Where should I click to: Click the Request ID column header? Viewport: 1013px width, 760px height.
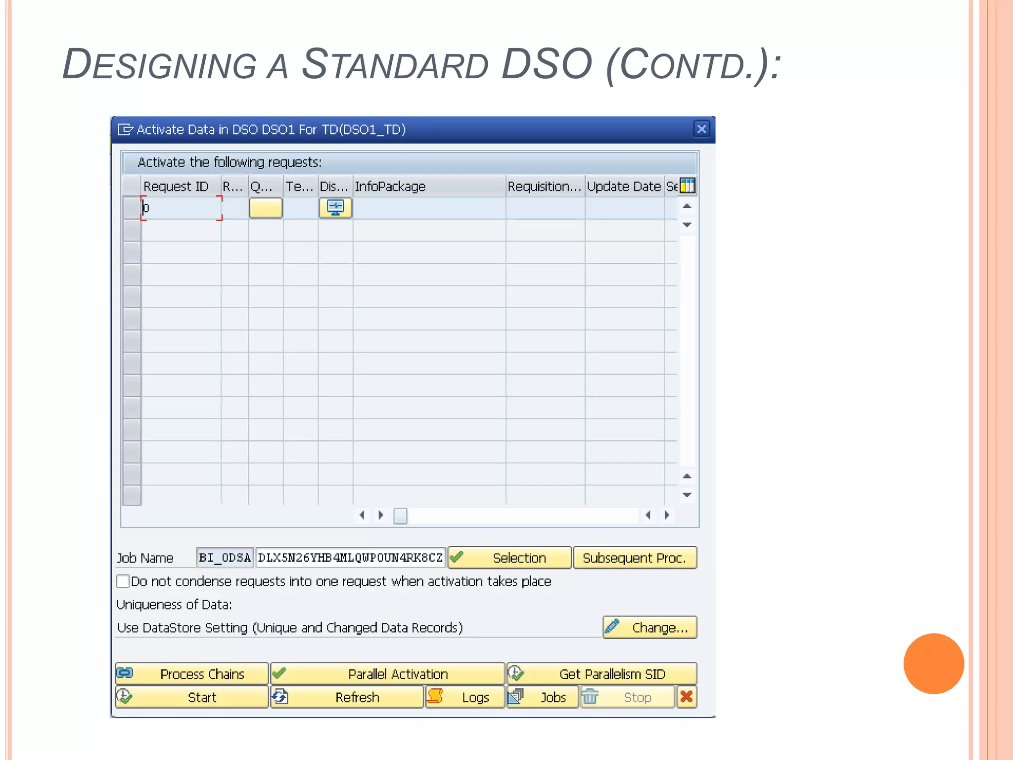point(181,186)
